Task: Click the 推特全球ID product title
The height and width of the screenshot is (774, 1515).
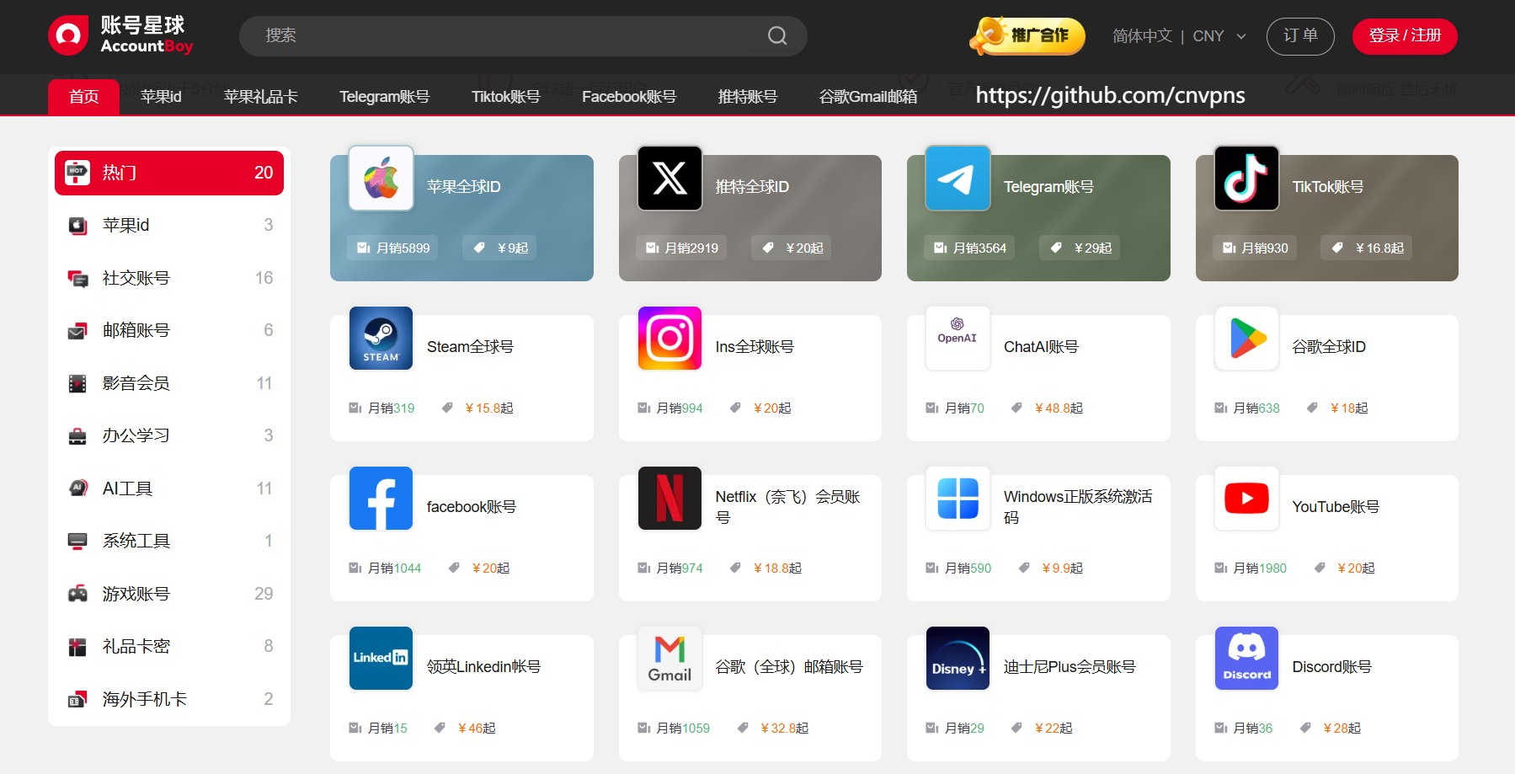Action: [x=752, y=187]
